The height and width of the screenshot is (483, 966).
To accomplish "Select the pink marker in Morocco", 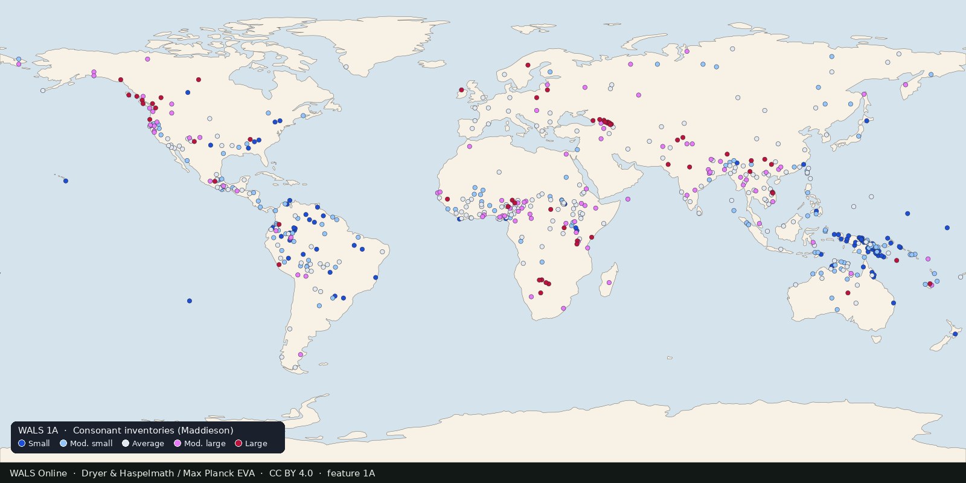I will pos(469,147).
